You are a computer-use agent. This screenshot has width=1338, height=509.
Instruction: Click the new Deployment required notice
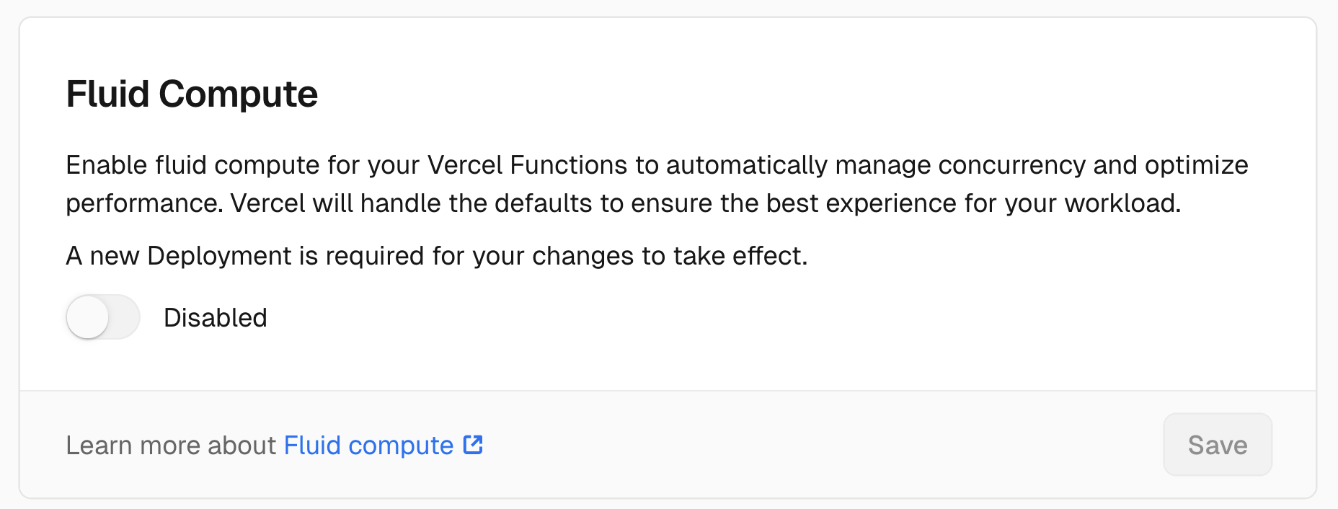[x=436, y=256]
